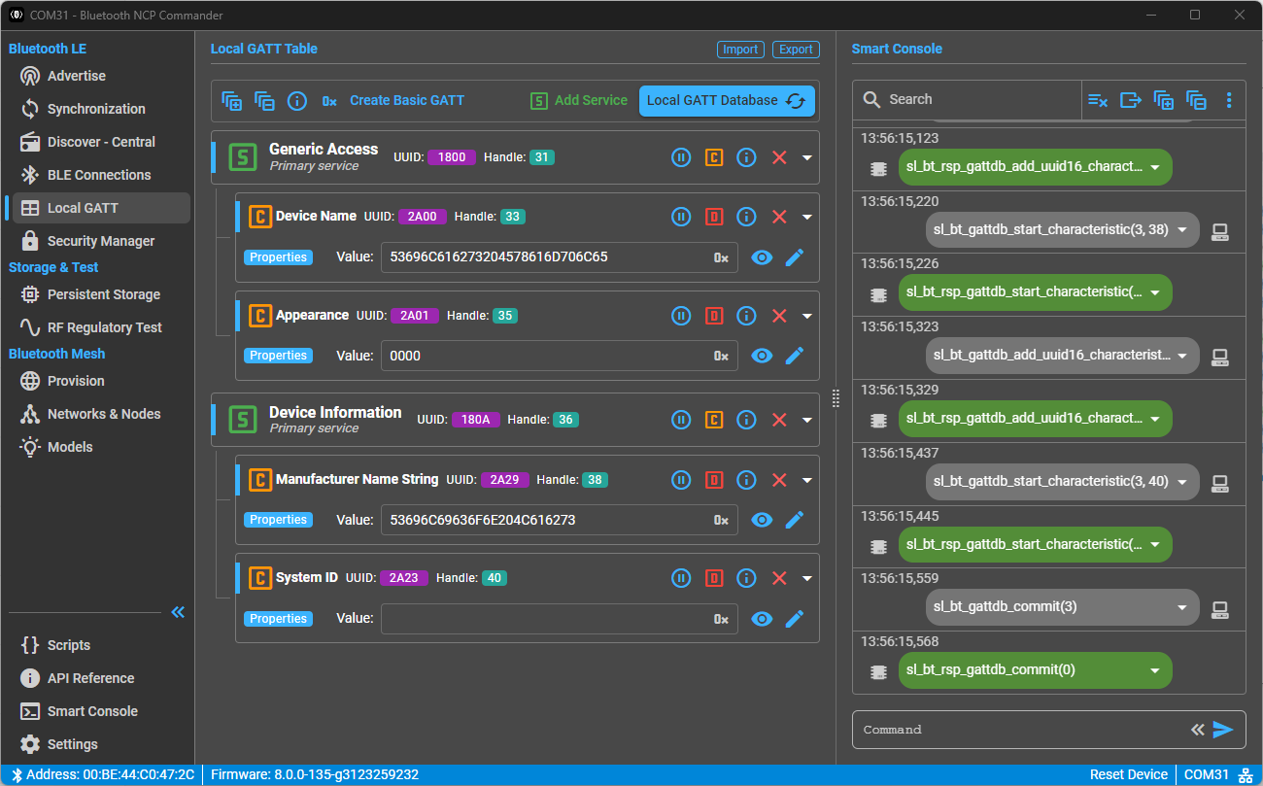The image size is (1263, 786).
Task: Expand the sl_bt_rsp_gattdb_commit(0) console entry
Action: point(1155,670)
